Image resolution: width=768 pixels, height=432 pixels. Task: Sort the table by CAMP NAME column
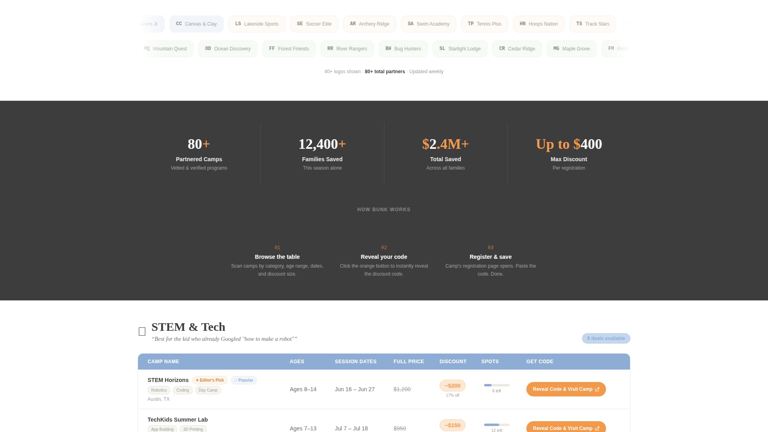click(163, 361)
